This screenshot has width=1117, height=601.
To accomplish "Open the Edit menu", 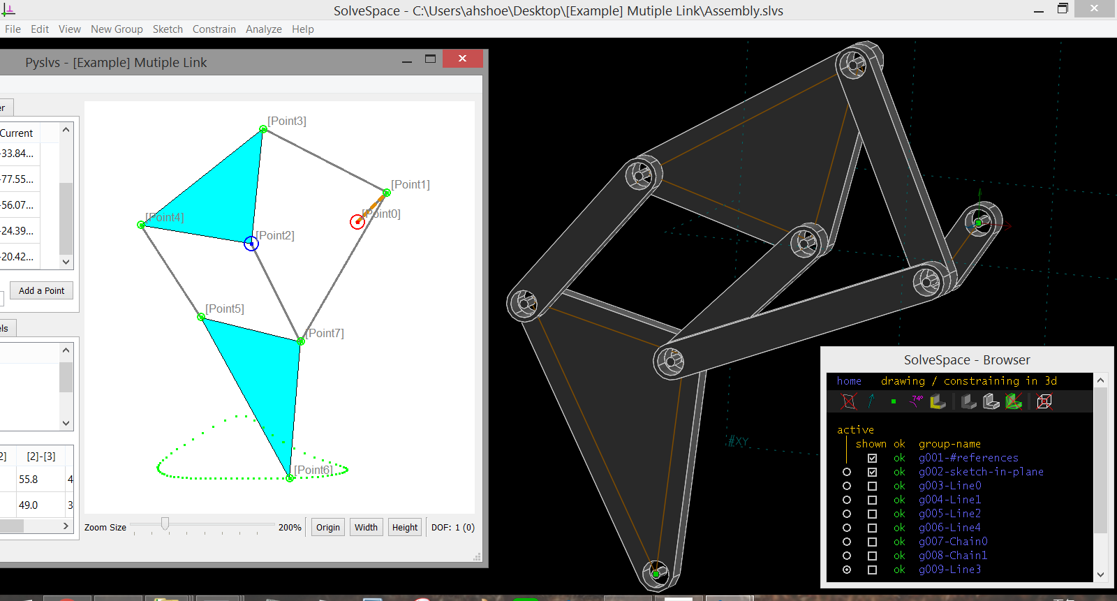I will [40, 29].
